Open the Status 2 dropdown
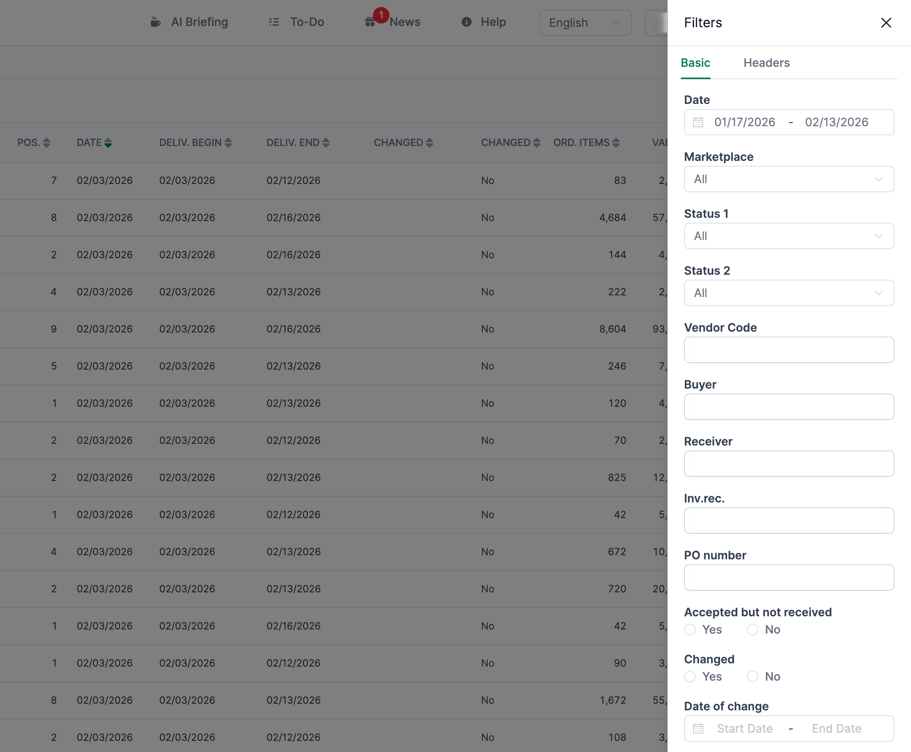This screenshot has width=911, height=752. coord(788,293)
